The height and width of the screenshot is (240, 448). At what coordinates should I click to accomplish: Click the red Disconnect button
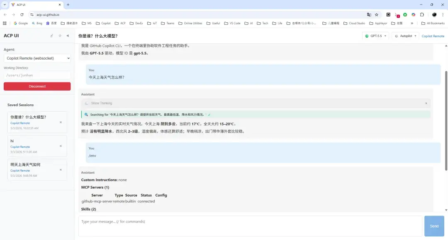click(x=37, y=86)
